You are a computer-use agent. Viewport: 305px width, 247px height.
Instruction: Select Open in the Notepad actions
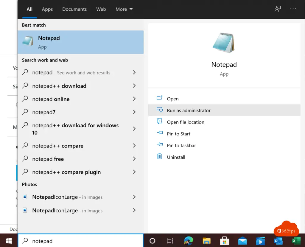pyautogui.click(x=224, y=99)
